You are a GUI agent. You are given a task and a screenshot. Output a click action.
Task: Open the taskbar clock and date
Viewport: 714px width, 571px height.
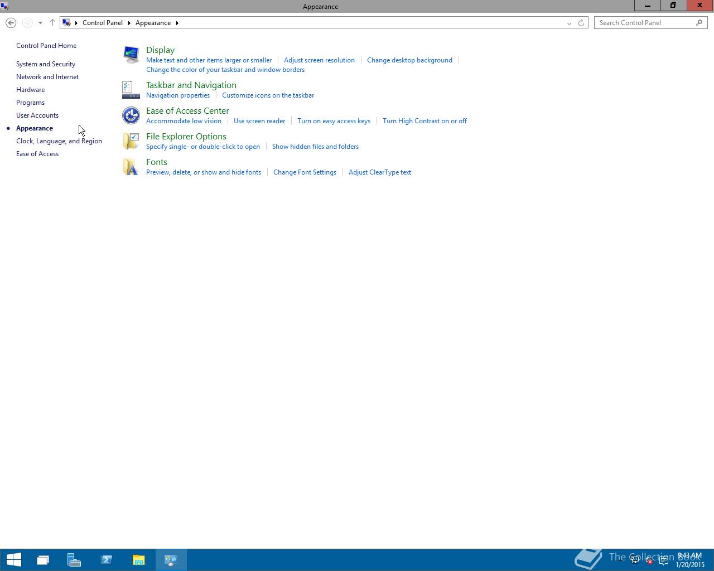690,560
